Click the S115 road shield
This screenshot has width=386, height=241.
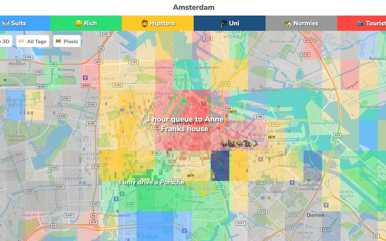[x=305, y=54]
